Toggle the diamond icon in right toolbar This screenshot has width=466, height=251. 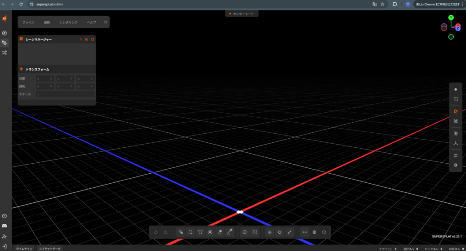coord(456,90)
